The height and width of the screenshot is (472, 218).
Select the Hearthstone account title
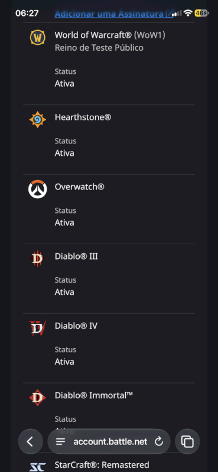click(x=83, y=117)
